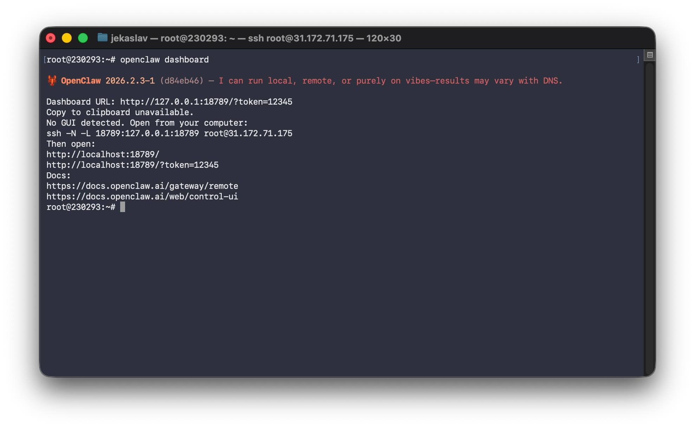This screenshot has height=429, width=695.
Task: Open the docs gateway/remote link
Action: (142, 186)
